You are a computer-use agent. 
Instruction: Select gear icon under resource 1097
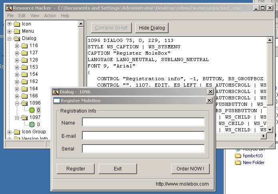[32, 125]
